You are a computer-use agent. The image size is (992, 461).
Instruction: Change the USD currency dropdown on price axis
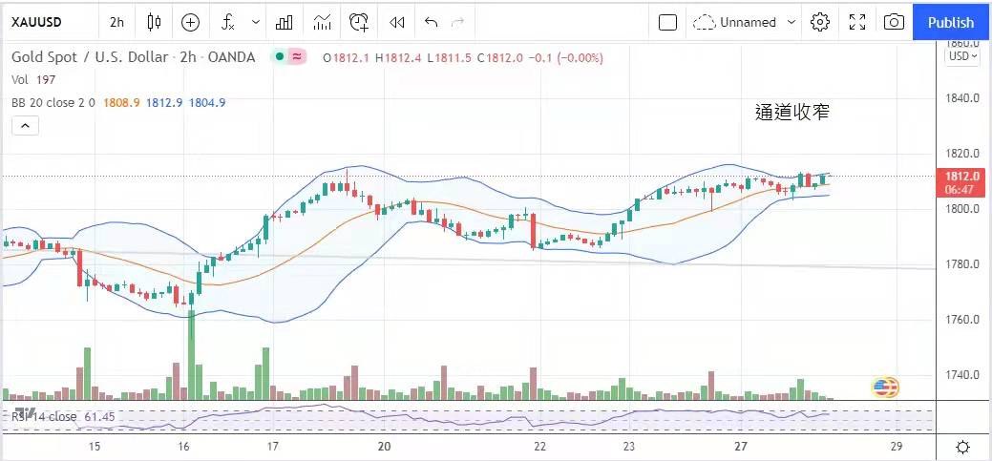click(x=961, y=56)
